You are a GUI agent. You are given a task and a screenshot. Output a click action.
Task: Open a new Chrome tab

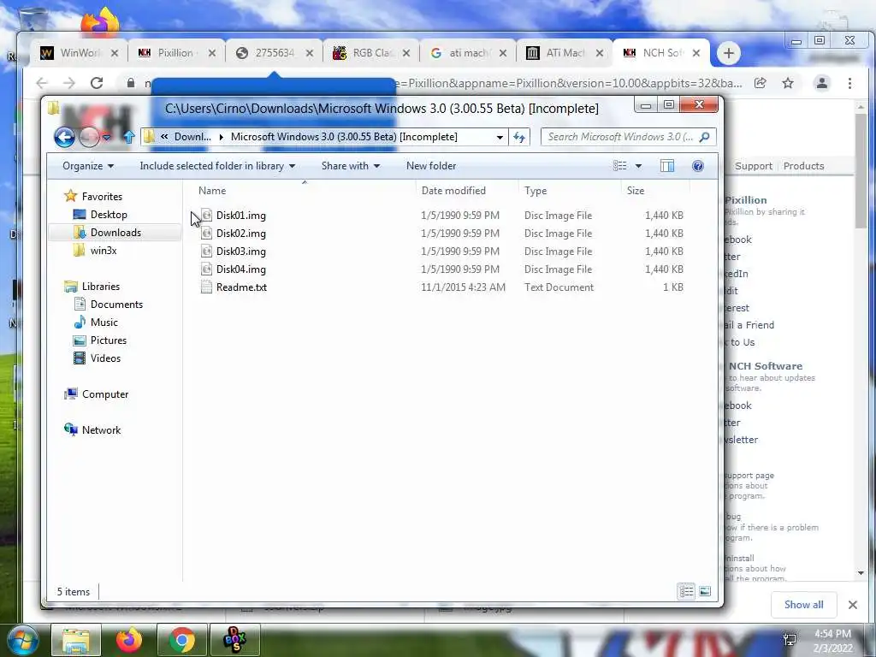point(729,54)
